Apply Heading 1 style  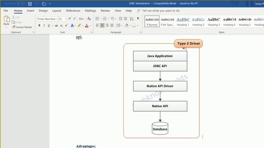(183, 21)
